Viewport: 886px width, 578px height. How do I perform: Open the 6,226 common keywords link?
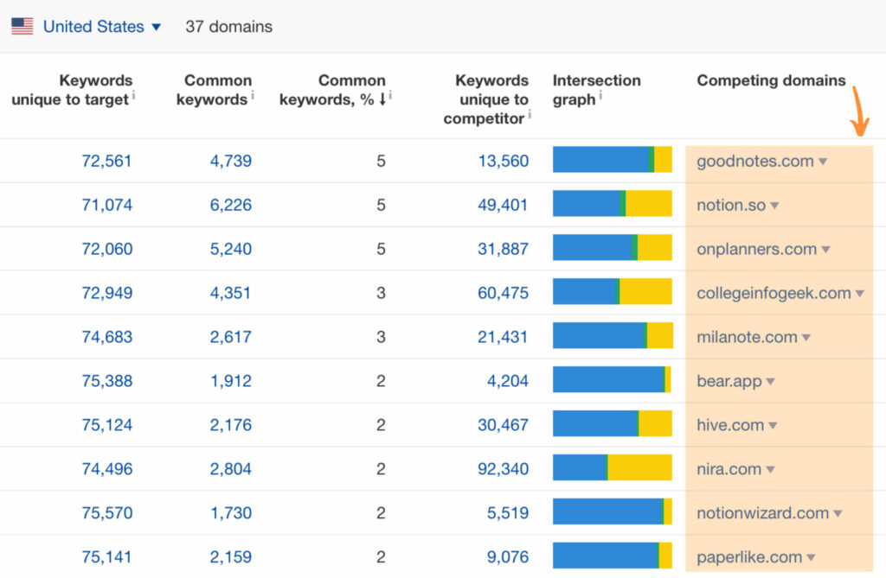[230, 205]
